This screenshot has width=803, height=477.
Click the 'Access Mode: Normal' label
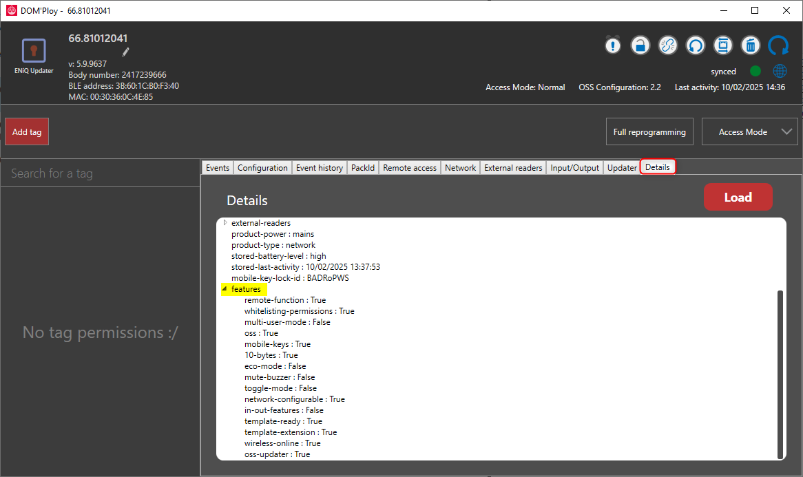pyautogui.click(x=525, y=87)
